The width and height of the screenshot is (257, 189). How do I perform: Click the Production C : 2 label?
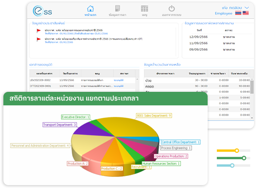[x=112, y=169]
